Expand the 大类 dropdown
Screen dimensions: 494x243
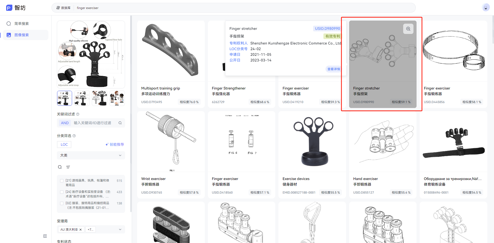(91, 155)
